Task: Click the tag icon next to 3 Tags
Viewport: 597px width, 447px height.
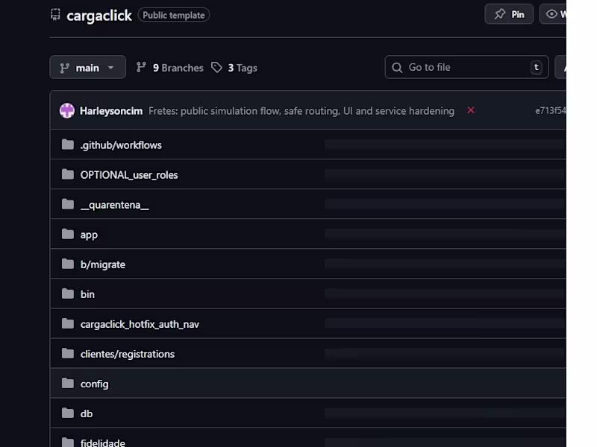Action: tap(217, 67)
